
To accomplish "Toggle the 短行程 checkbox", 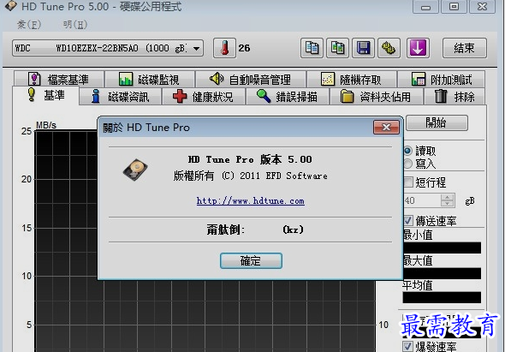I will 408,182.
